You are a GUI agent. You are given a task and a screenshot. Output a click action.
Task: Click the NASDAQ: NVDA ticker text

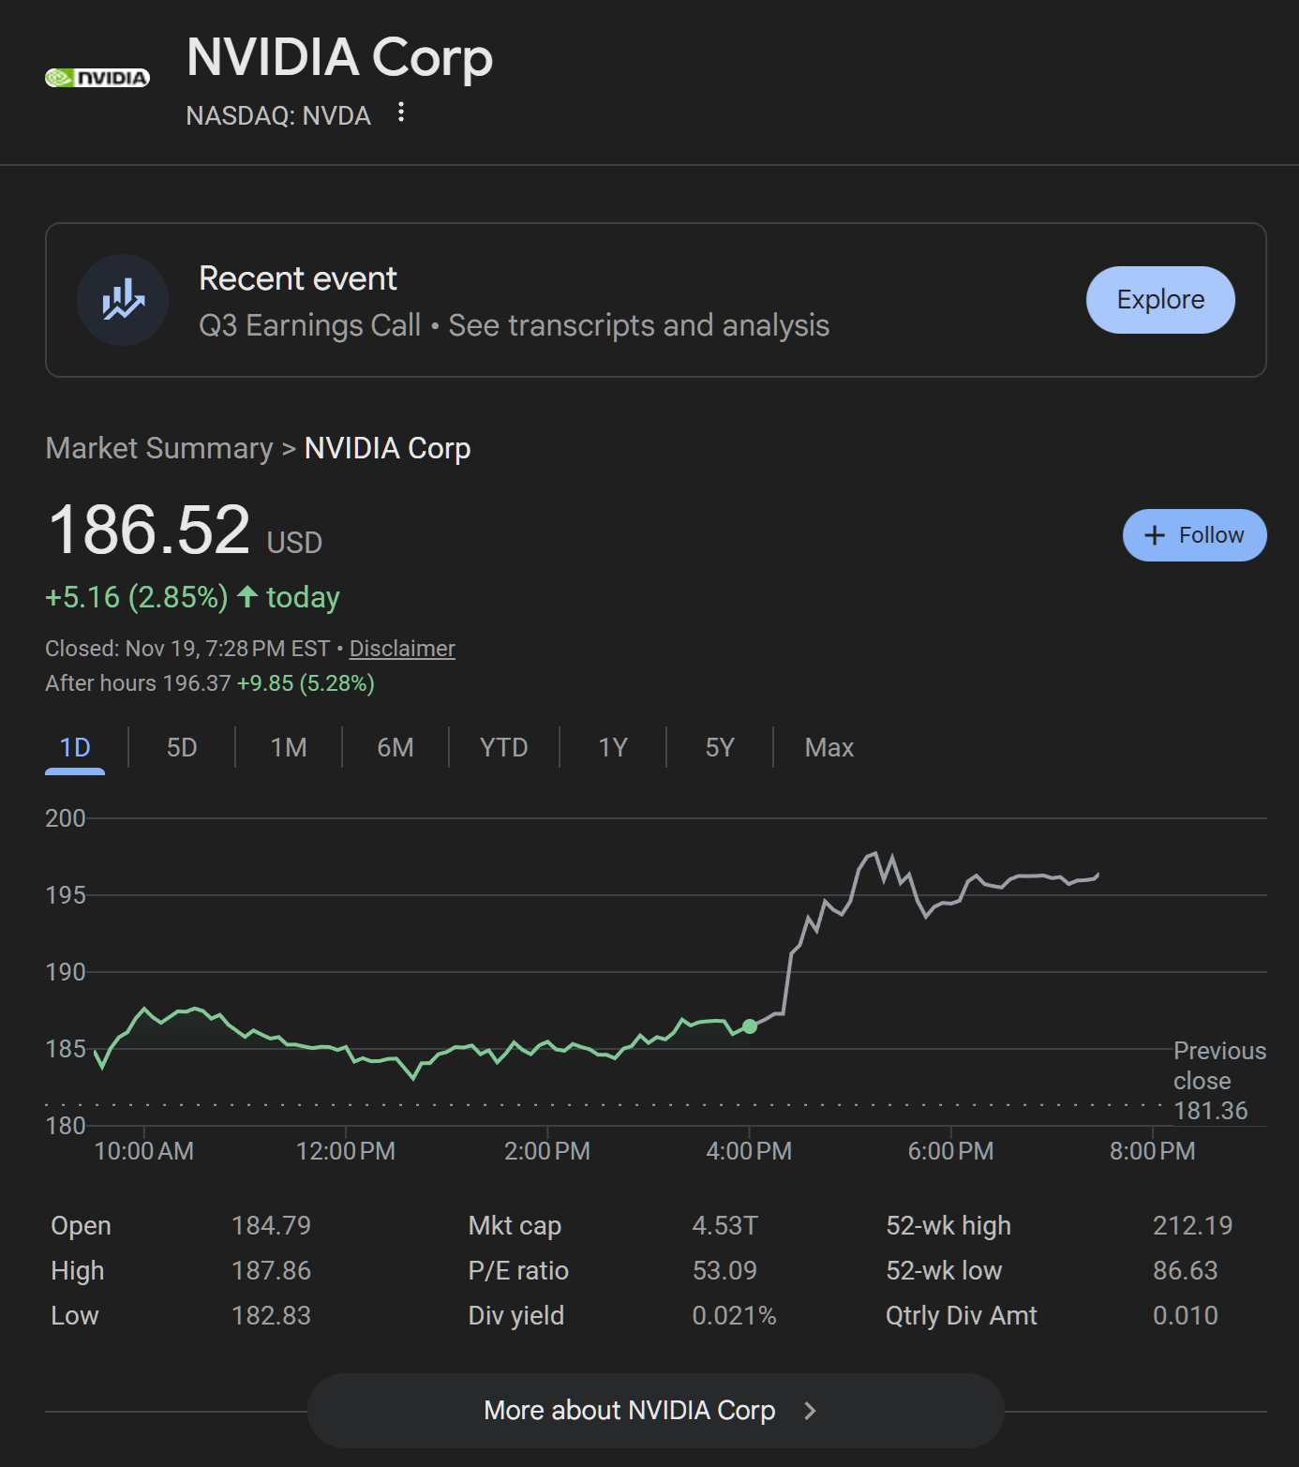tap(278, 115)
